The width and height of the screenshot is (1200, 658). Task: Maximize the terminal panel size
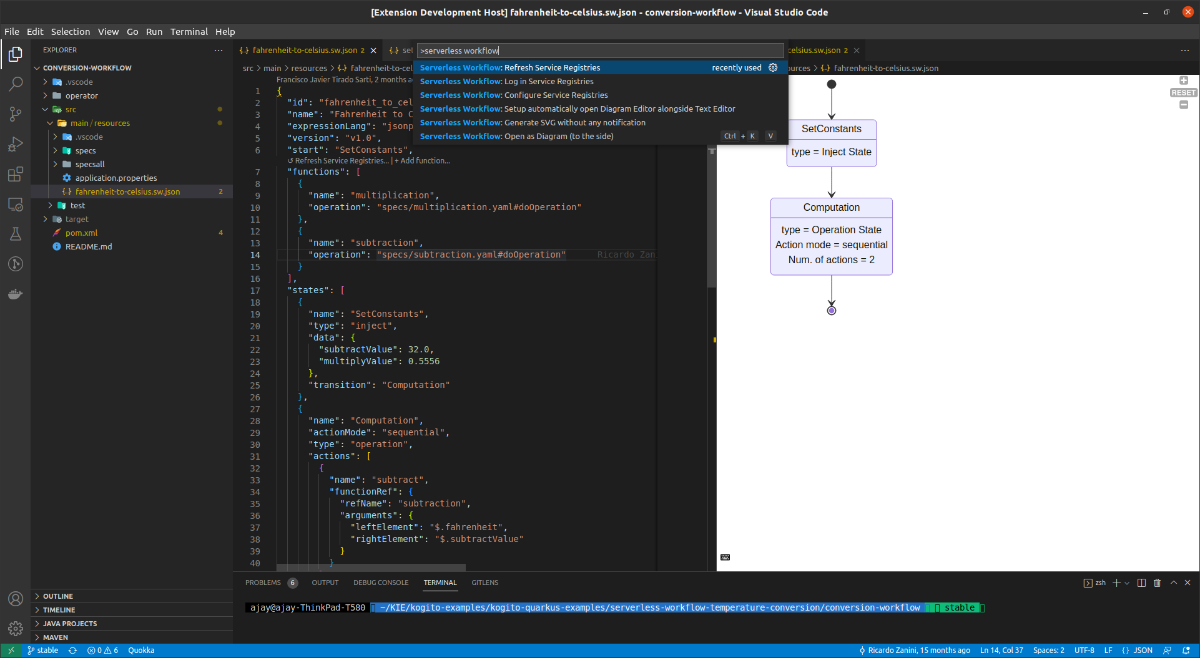tap(1173, 583)
